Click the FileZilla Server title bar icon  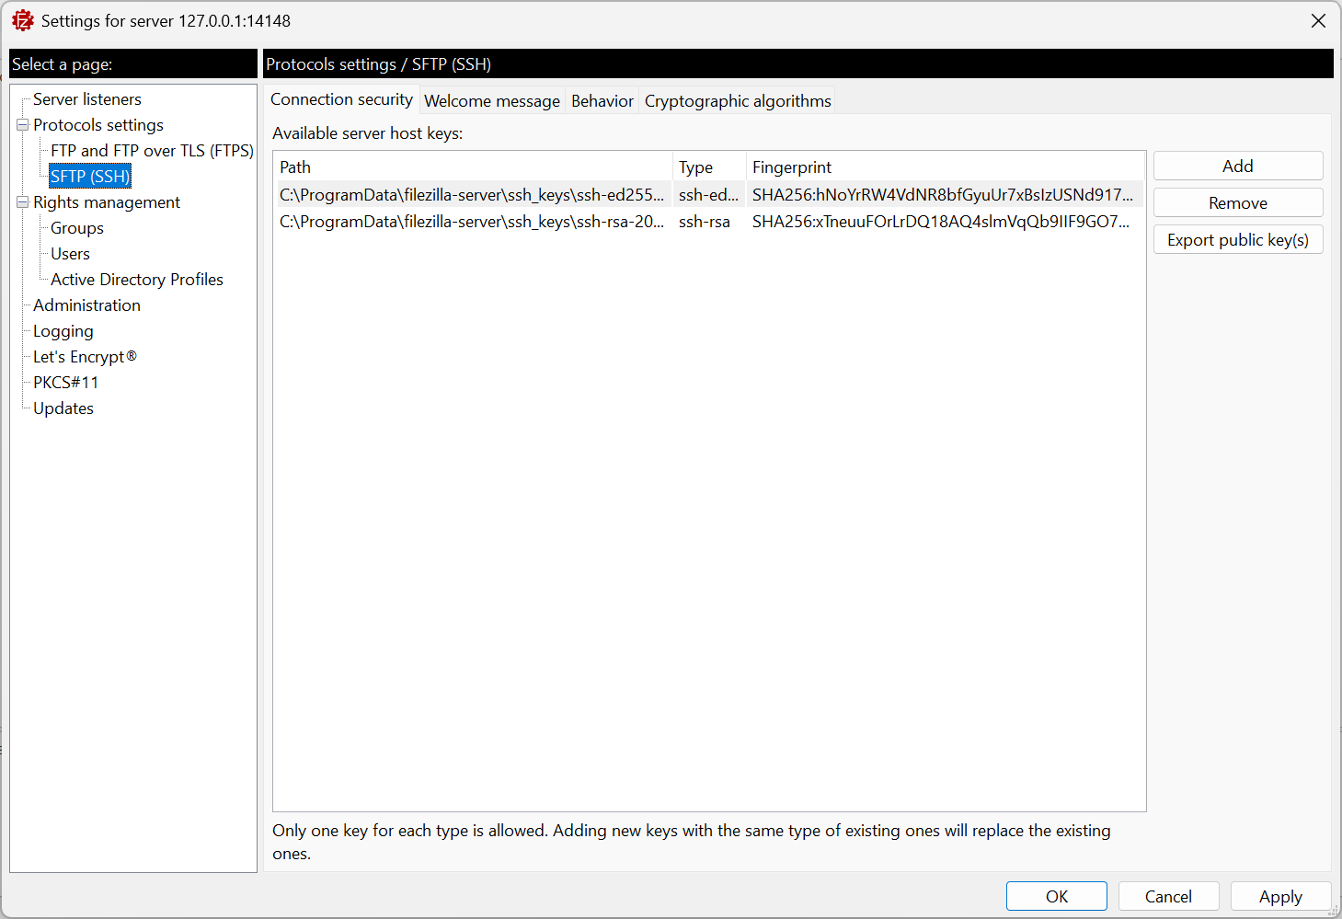[x=22, y=20]
